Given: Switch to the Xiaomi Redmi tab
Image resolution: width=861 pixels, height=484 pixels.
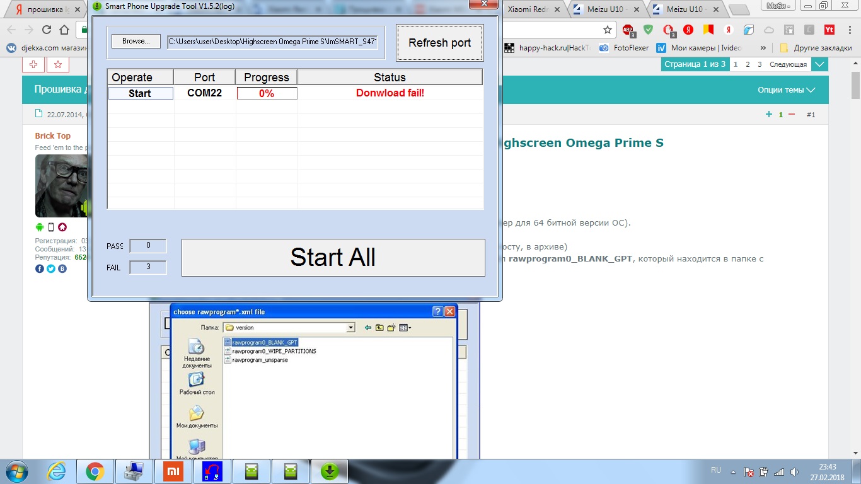Looking at the screenshot, I should (x=533, y=9).
